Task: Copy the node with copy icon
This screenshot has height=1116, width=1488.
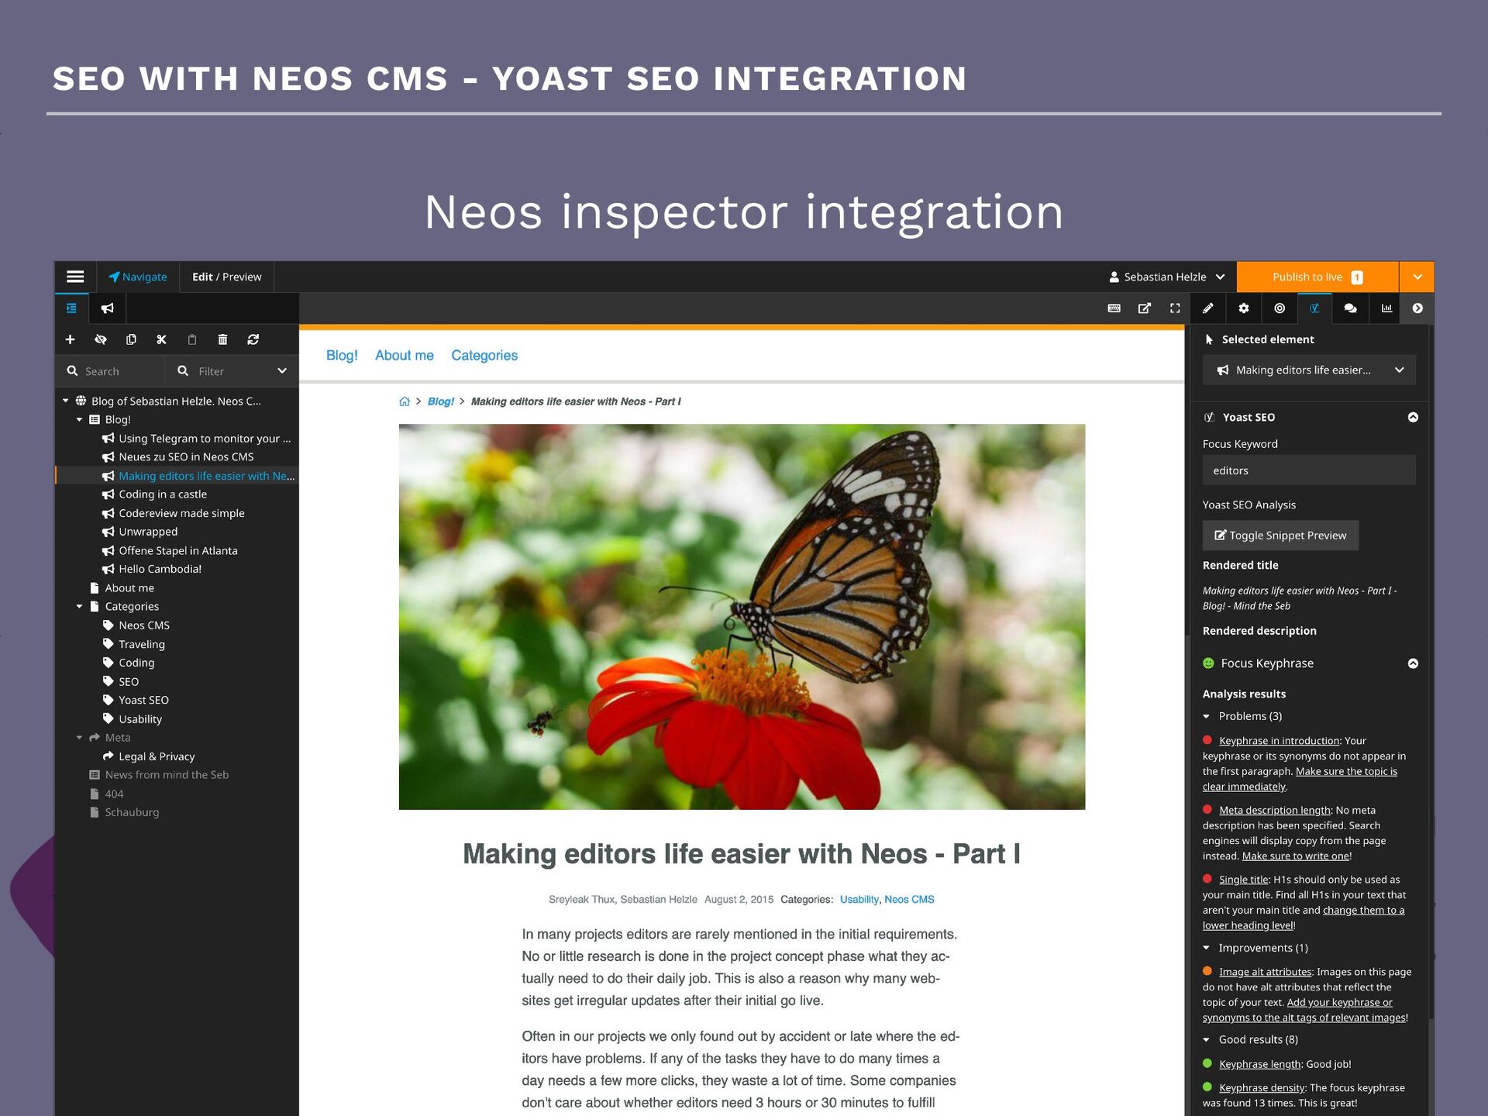Action: [x=131, y=339]
